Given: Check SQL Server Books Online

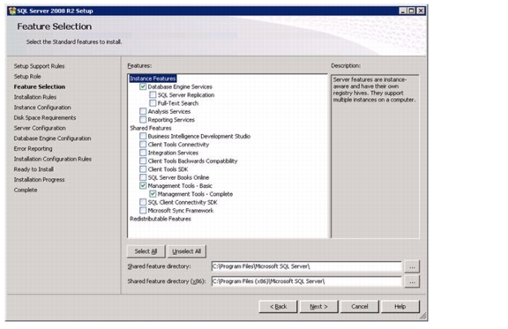Looking at the screenshot, I should point(143,177).
